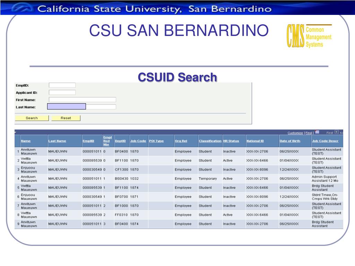Sort by the Last Name column header
The width and height of the screenshot is (355, 266).
pos(57,141)
